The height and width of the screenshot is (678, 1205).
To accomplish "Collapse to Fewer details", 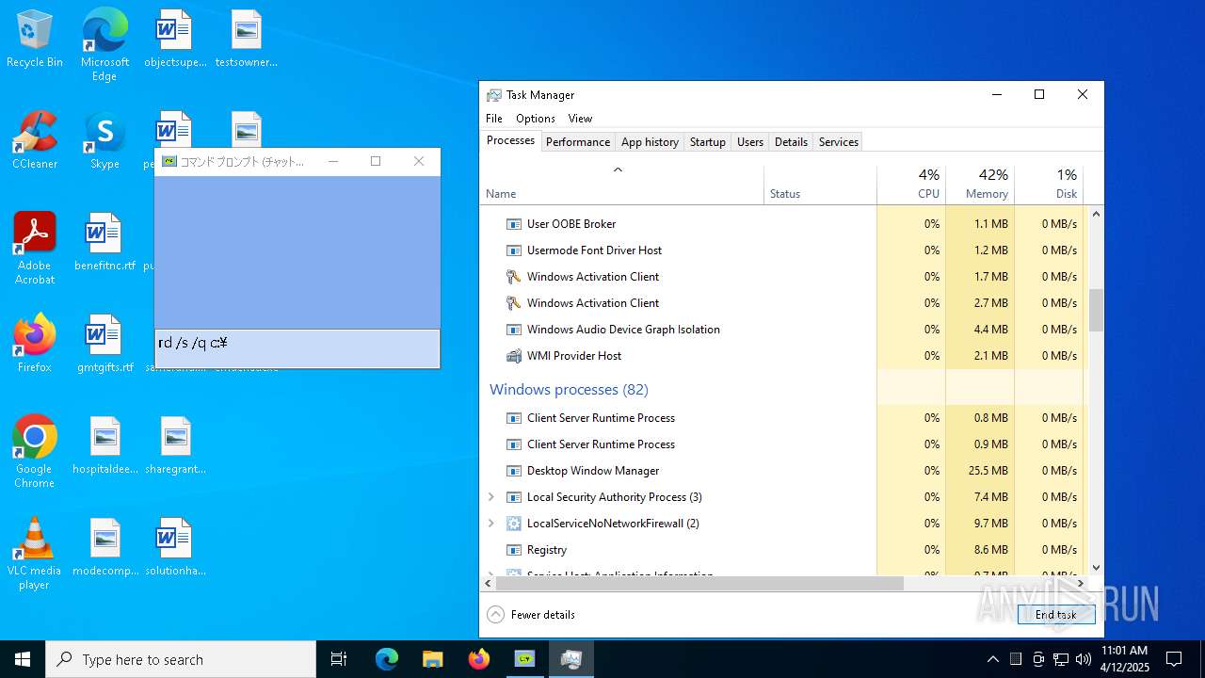I will click(x=532, y=614).
